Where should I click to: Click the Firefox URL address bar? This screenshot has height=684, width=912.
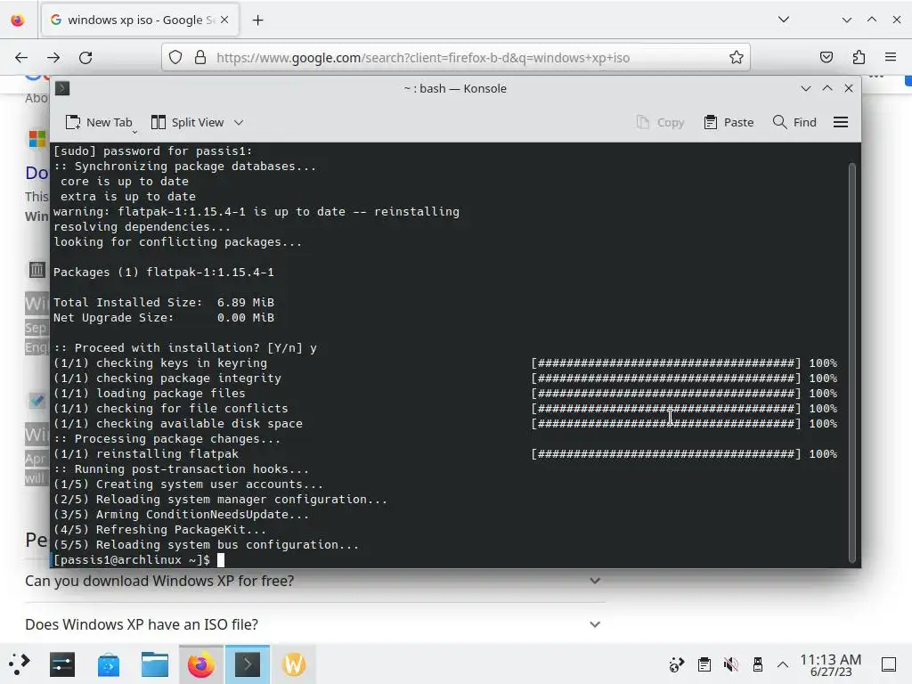click(455, 58)
